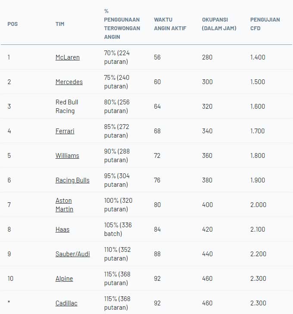This screenshot has width=293, height=314.
Task: Select the Waktu Angin Aktif header
Action: [170, 24]
